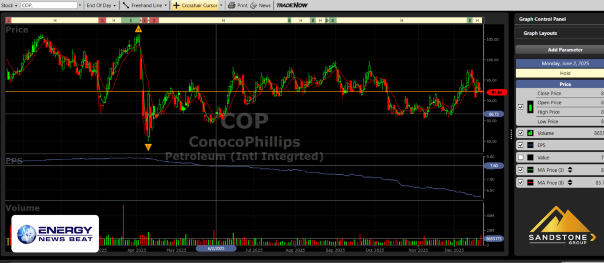Click the TradeNow logo button
604x263 pixels.
point(291,5)
